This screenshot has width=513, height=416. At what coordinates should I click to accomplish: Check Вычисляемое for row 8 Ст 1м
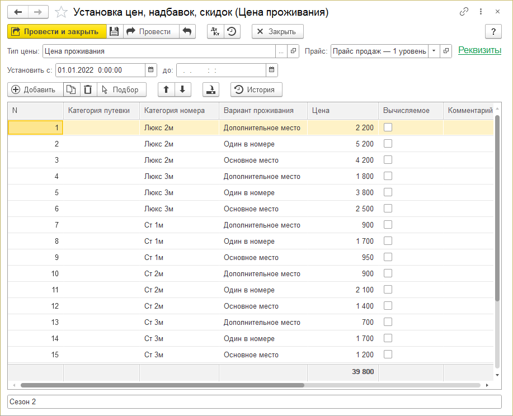388,241
